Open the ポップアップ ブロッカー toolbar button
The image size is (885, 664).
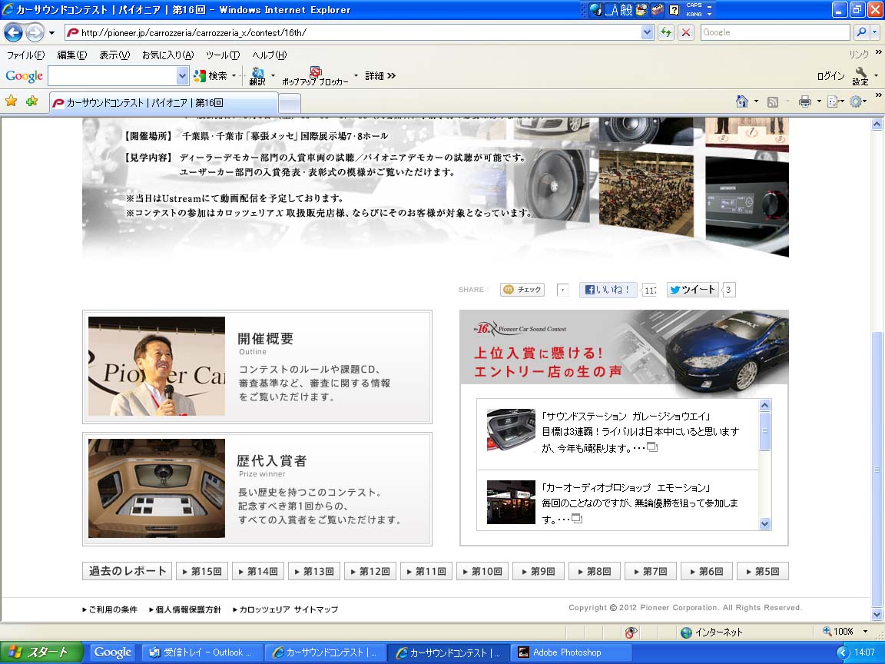(x=315, y=75)
